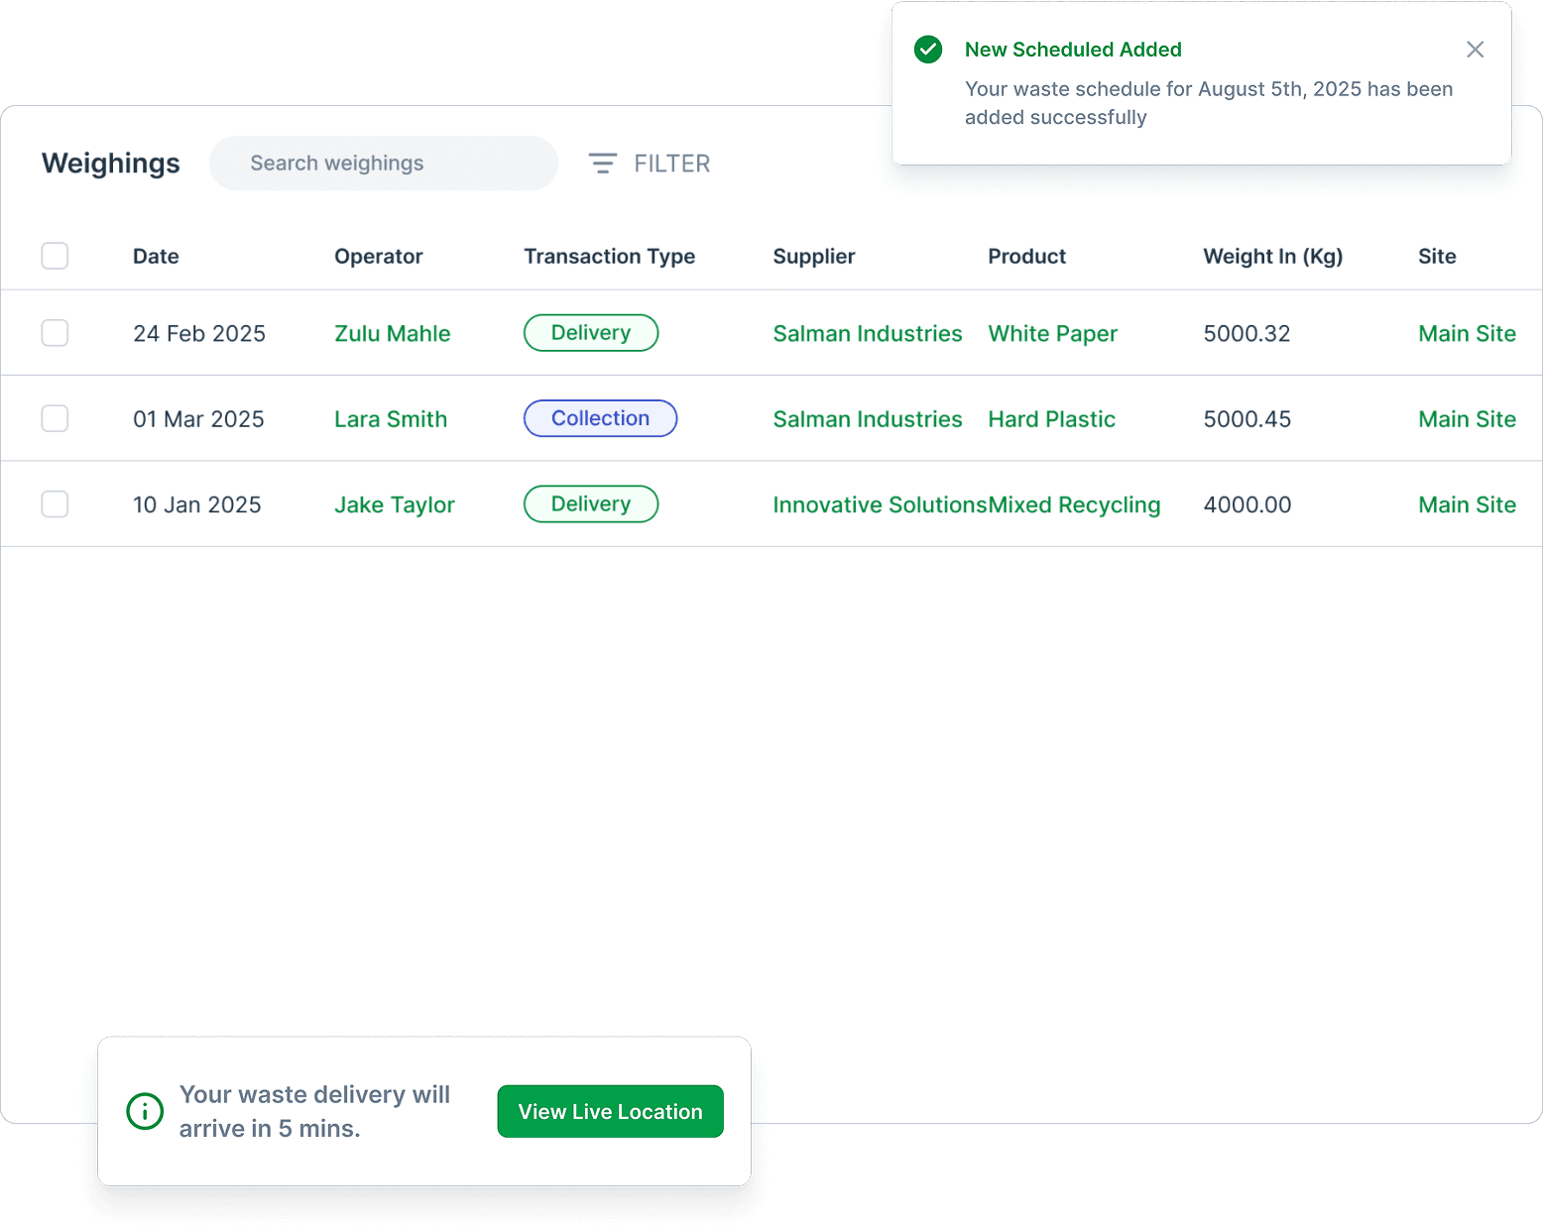Click the FILTER funnel icon
The width and height of the screenshot is (1543, 1227).
click(603, 164)
